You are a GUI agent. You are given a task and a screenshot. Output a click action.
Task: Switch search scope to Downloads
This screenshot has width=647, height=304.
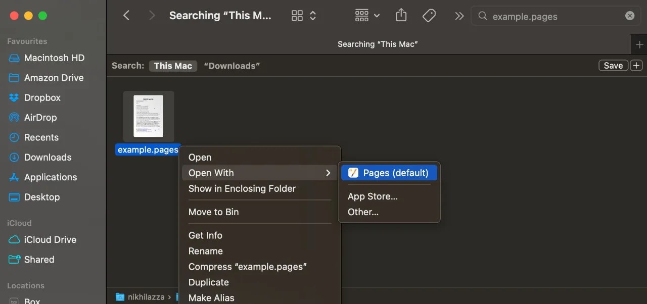pos(232,66)
